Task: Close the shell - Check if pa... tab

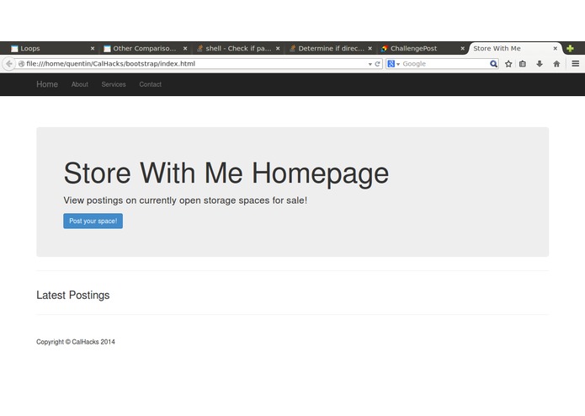Action: click(278, 49)
